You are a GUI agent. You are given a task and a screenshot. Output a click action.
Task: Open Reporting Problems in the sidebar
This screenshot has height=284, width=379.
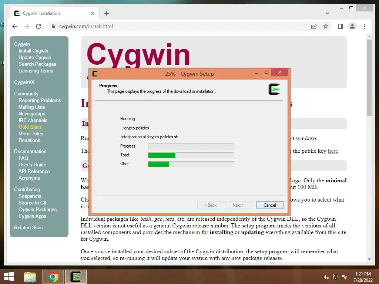40,101
